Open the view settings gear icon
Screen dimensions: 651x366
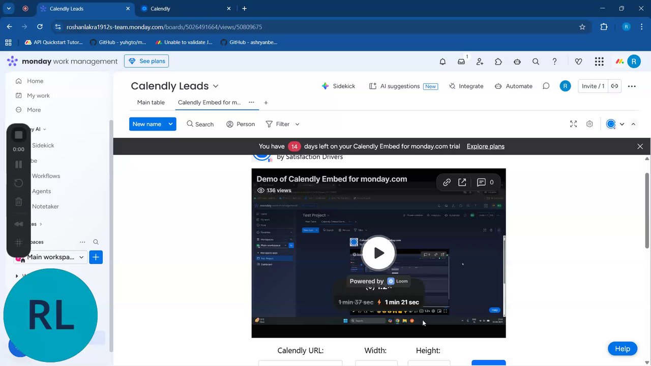click(x=589, y=124)
